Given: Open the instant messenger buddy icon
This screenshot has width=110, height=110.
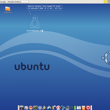Looking at the screenshot, I should tap(54, 108).
